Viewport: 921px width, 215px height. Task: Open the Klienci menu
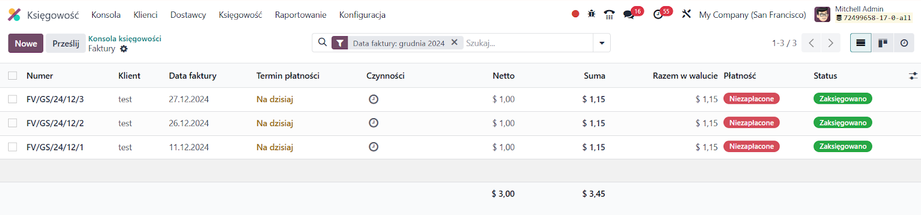click(146, 15)
